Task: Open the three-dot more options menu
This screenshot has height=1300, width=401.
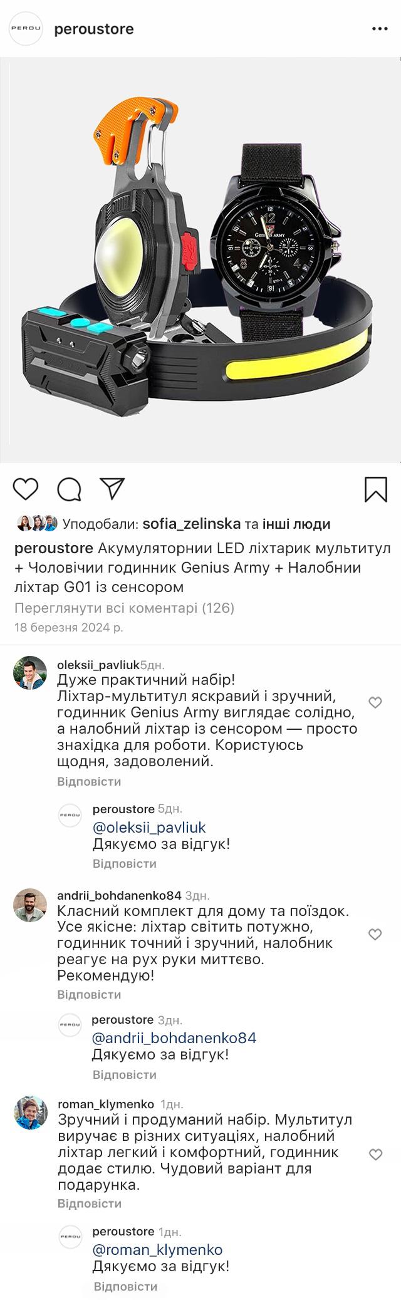Action: [380, 29]
